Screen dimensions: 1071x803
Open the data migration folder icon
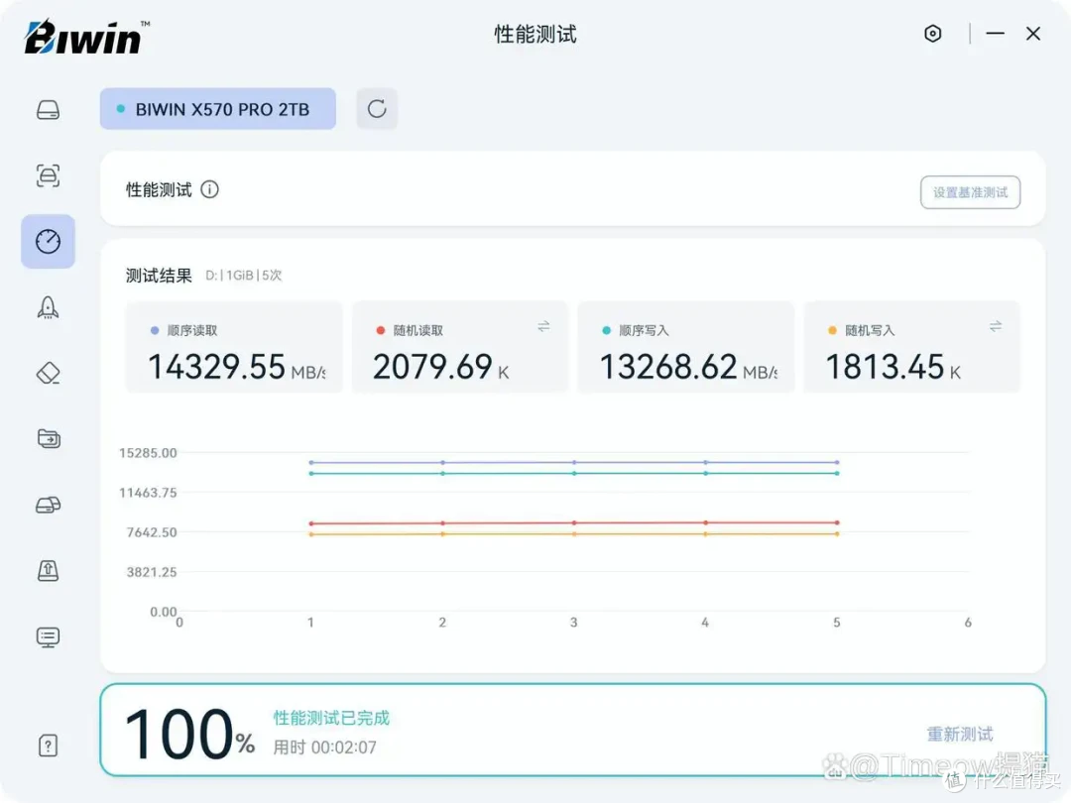[48, 438]
